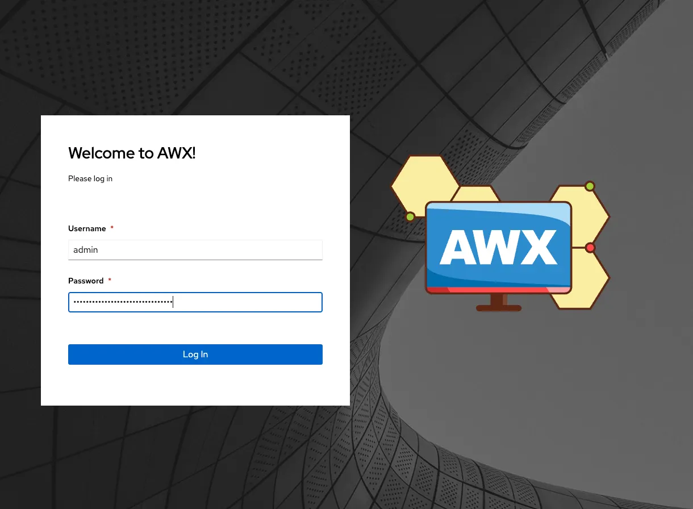Screen dimensions: 693x509
Task: Click the red asterisk next to Username
Action: (112, 228)
